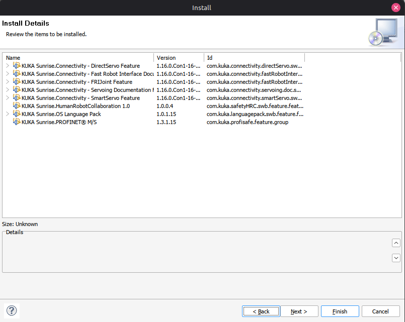The width and height of the screenshot is (405, 322).
Task: Select KUKA Sunrise.Connectivity - FRIJoint Feature
Action: click(76, 82)
